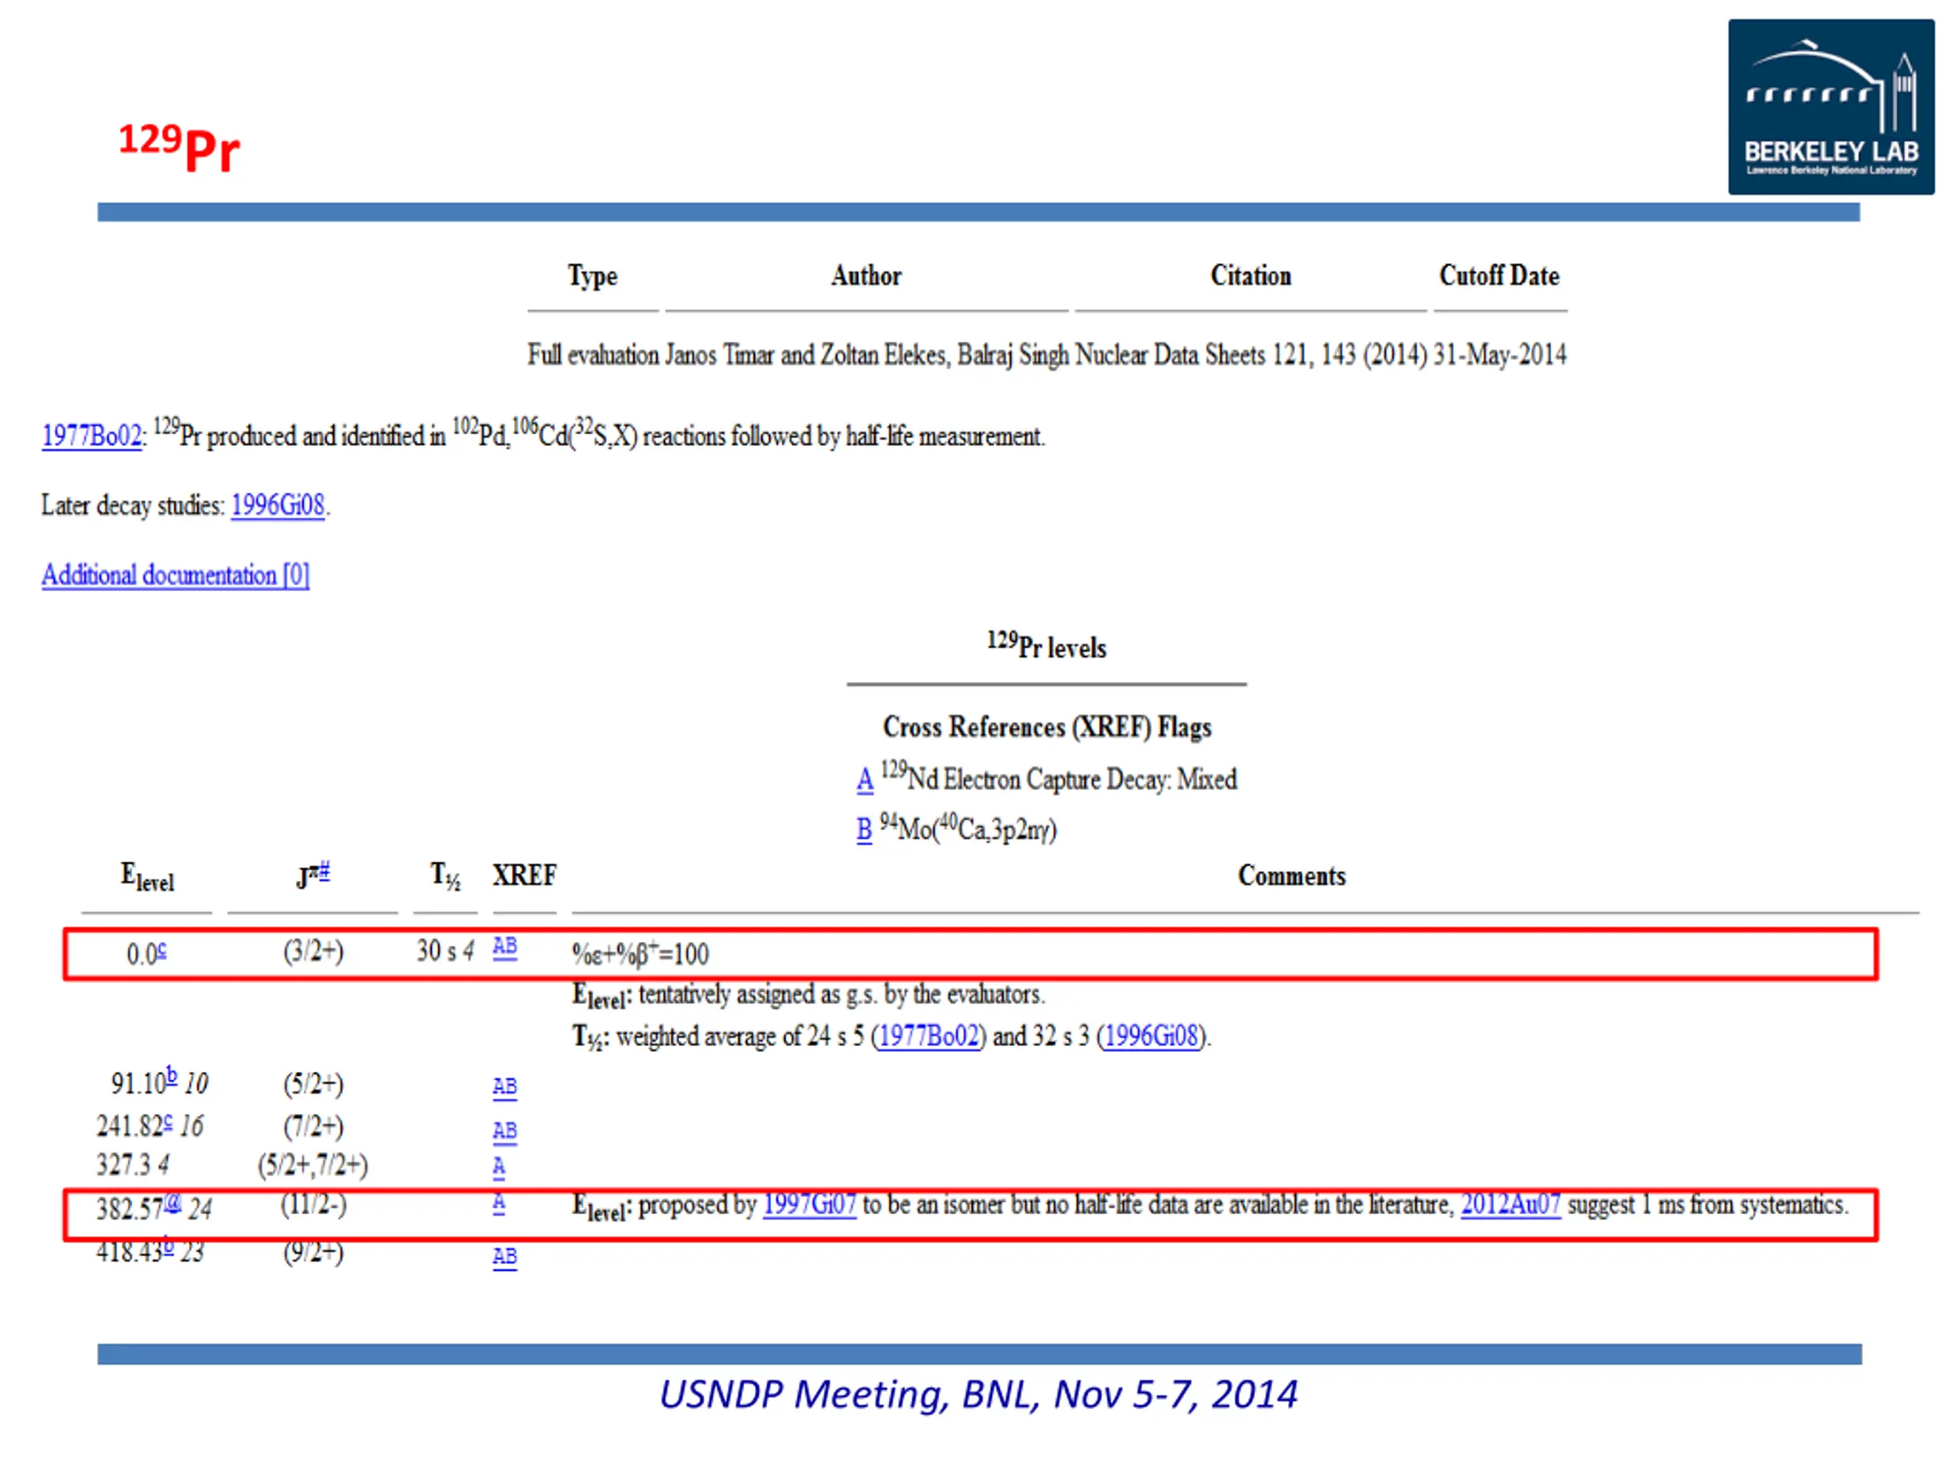Open the 1996Gi08 link under later decay studies
The height and width of the screenshot is (1468, 1958).
pos(278,505)
